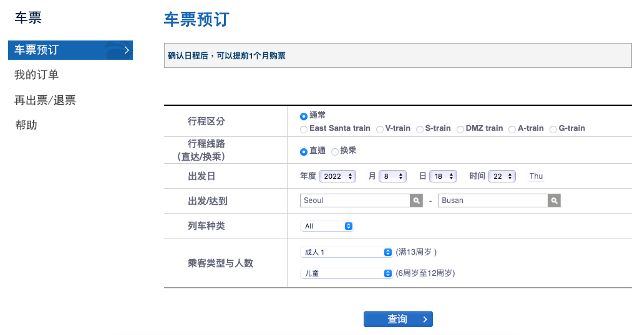Pick the DMZ train radio button
The width and height of the screenshot is (635, 335).
460,129
